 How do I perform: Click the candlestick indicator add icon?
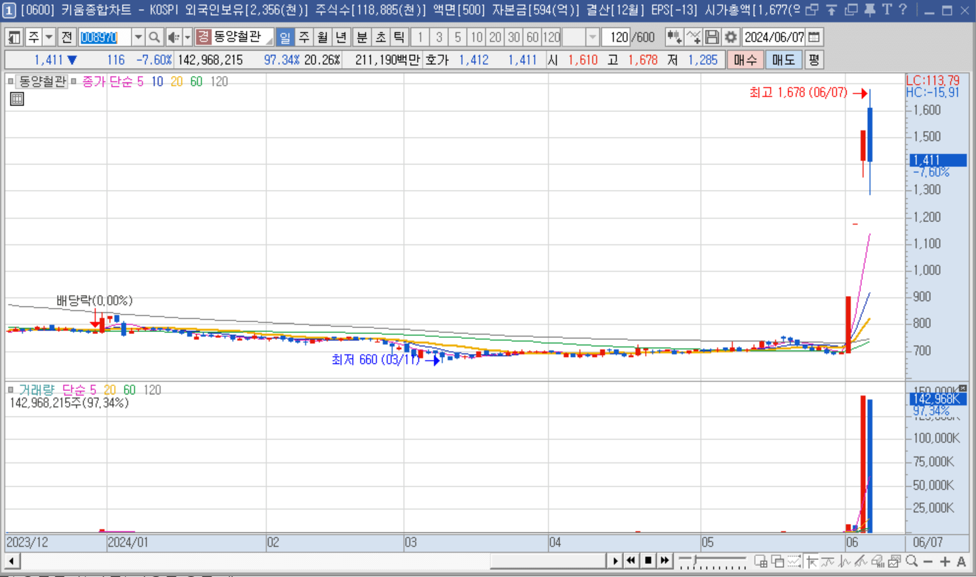coord(674,37)
